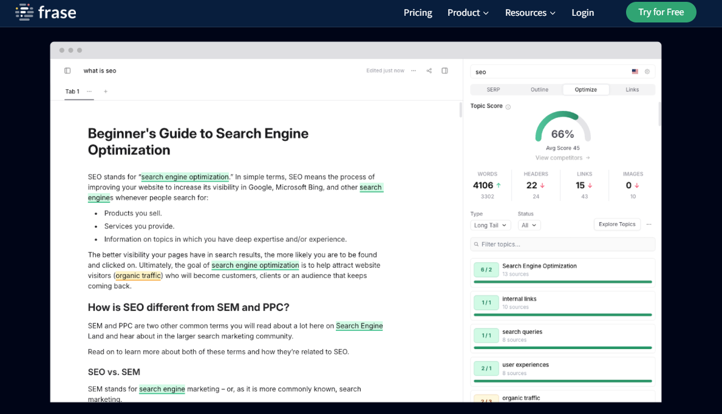Click the magnifier icon in Filter topics
The image size is (722, 414).
coord(476,244)
